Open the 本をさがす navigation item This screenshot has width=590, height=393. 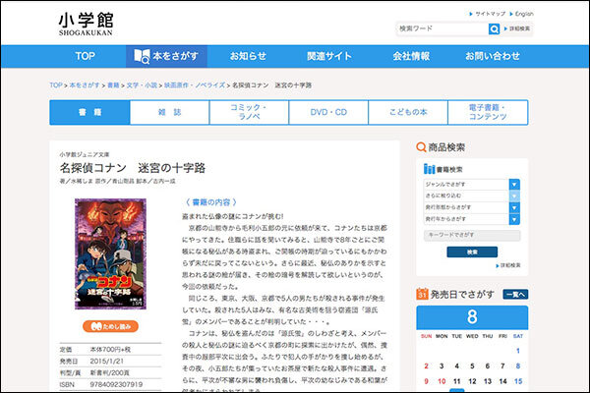pos(166,56)
